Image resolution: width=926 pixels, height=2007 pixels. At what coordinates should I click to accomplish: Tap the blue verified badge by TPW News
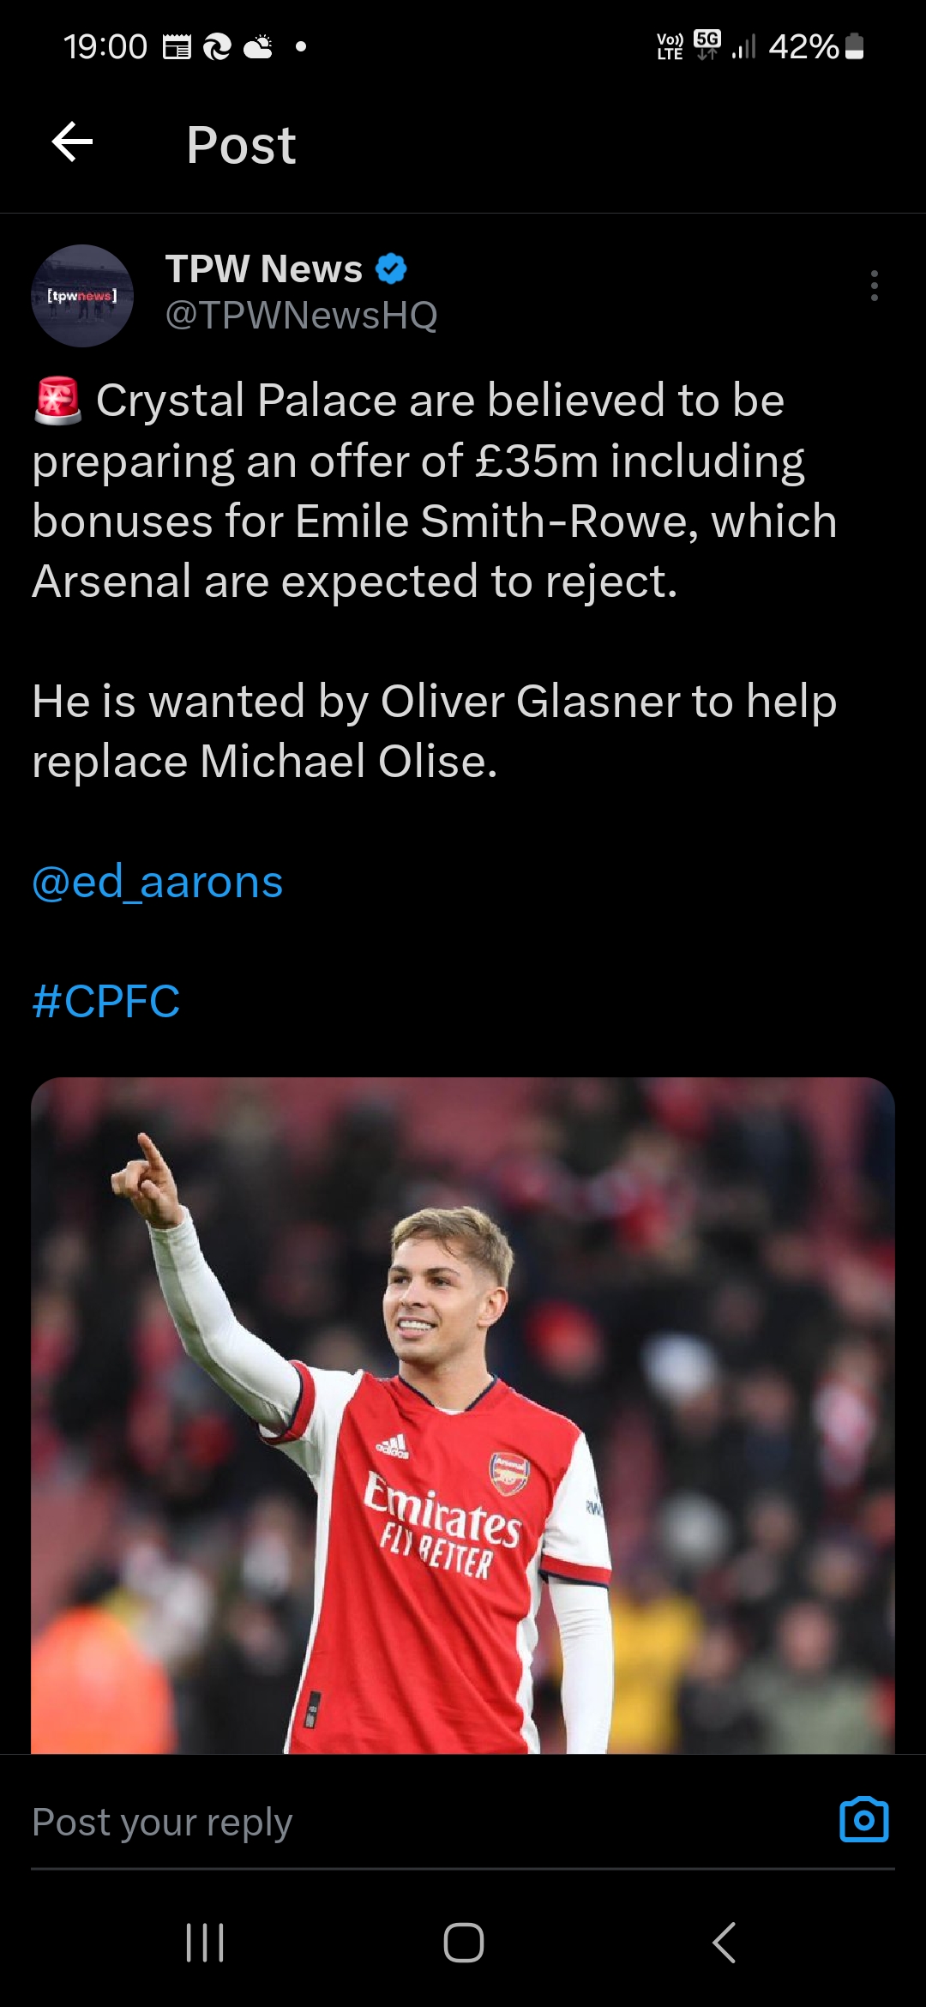(x=391, y=269)
